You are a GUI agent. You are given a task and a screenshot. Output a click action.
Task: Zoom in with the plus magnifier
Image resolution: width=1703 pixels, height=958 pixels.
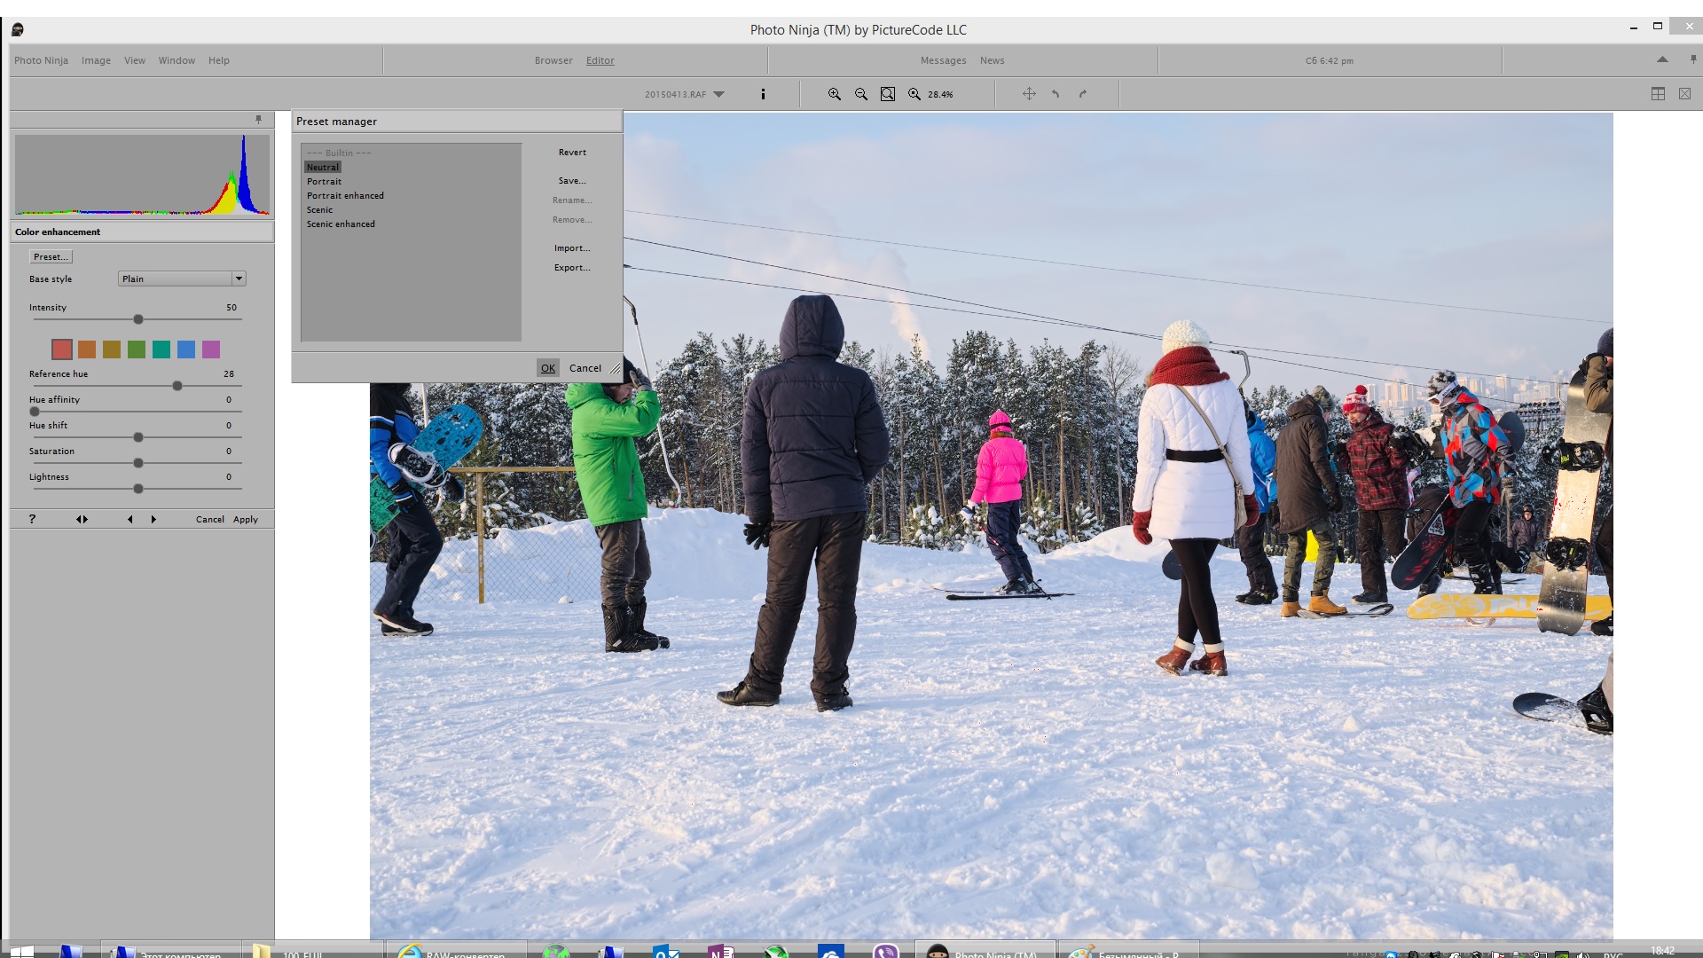[x=835, y=94]
